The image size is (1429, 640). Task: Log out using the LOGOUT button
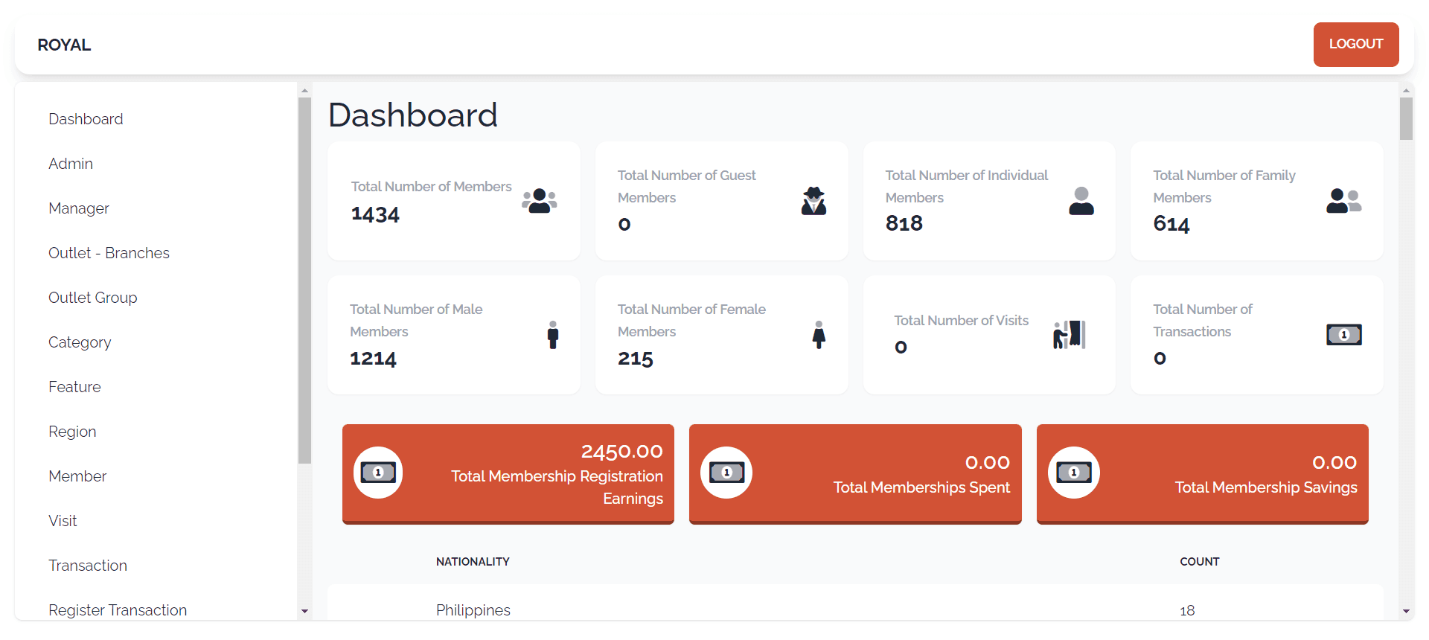[1356, 45]
